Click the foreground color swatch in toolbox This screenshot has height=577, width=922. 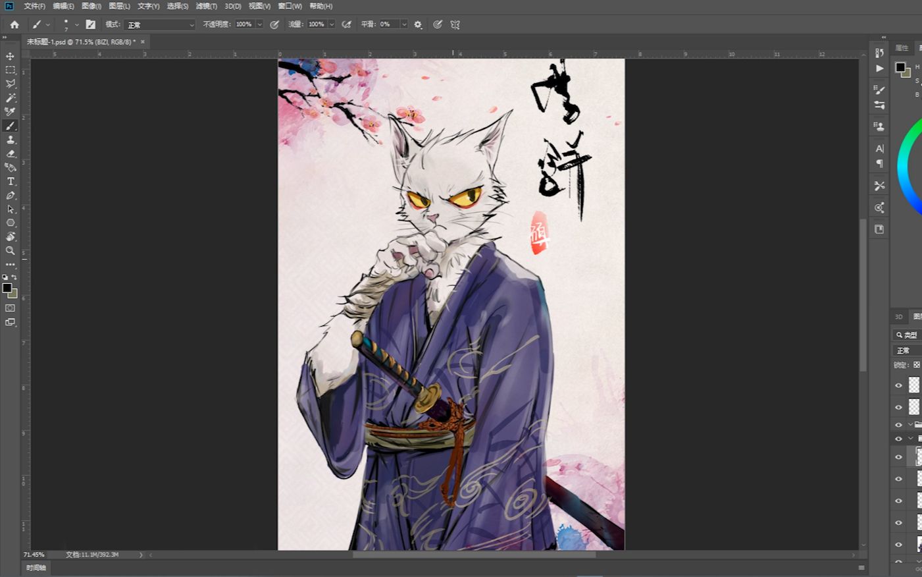pyautogui.click(x=7, y=288)
